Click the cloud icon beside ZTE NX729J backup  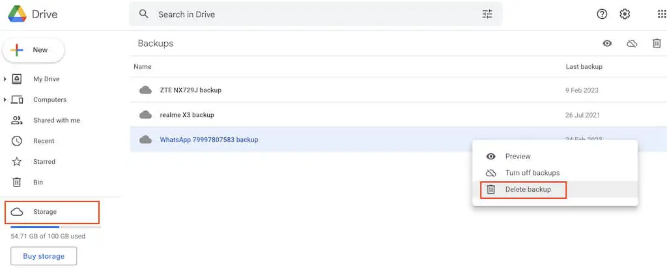point(146,90)
